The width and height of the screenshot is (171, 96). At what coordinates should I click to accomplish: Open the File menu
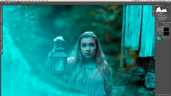point(12,1)
